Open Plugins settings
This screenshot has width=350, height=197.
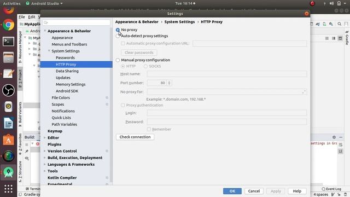(54, 144)
